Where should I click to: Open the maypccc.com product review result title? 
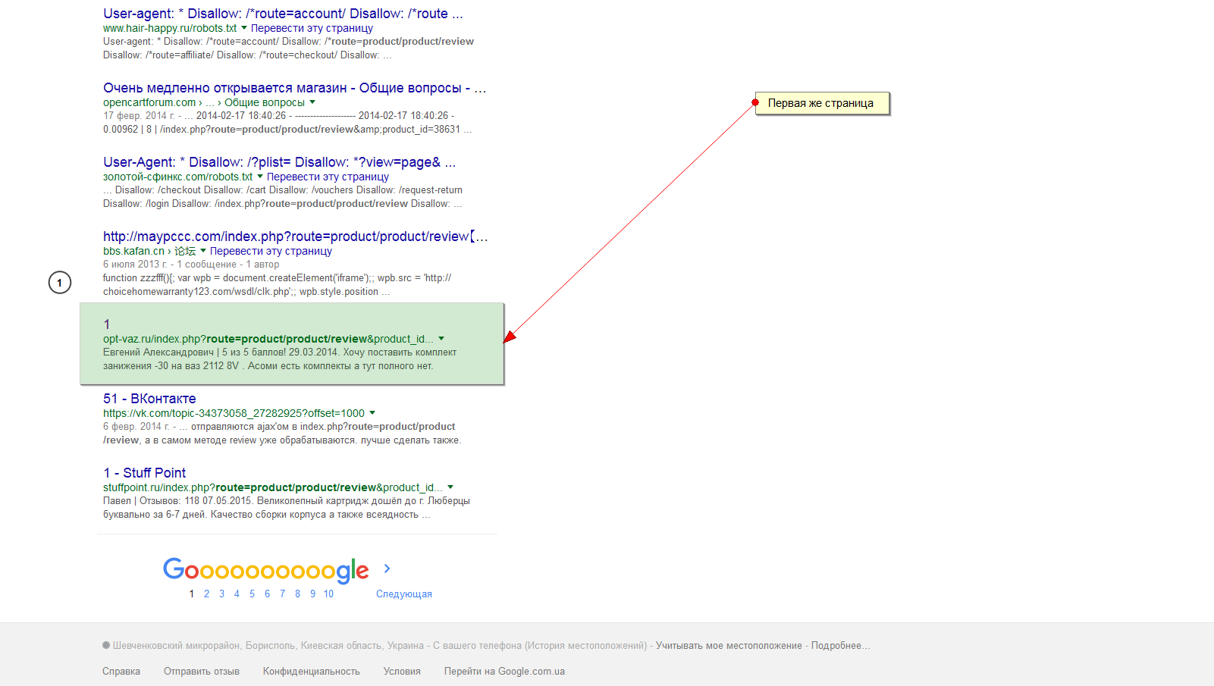296,236
